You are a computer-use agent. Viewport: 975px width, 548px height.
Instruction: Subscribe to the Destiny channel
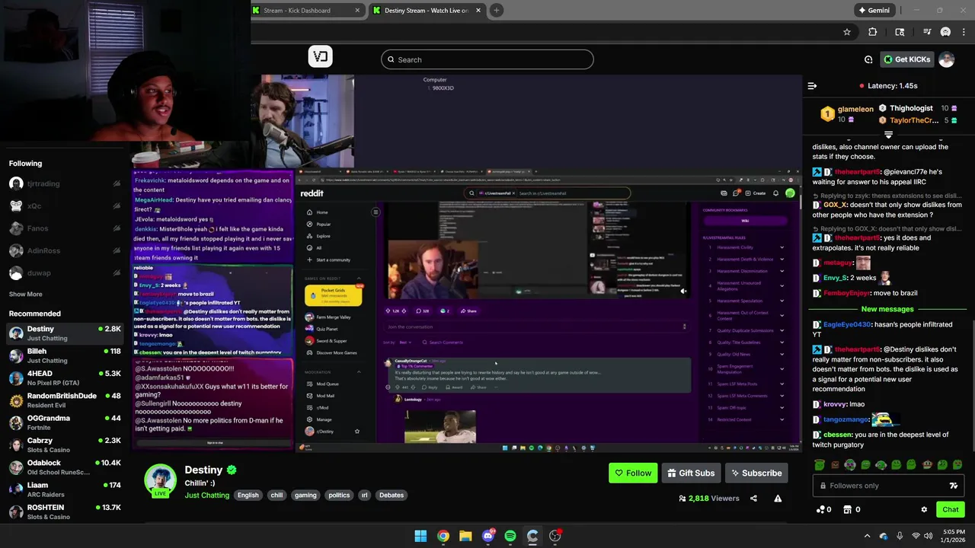(x=756, y=473)
